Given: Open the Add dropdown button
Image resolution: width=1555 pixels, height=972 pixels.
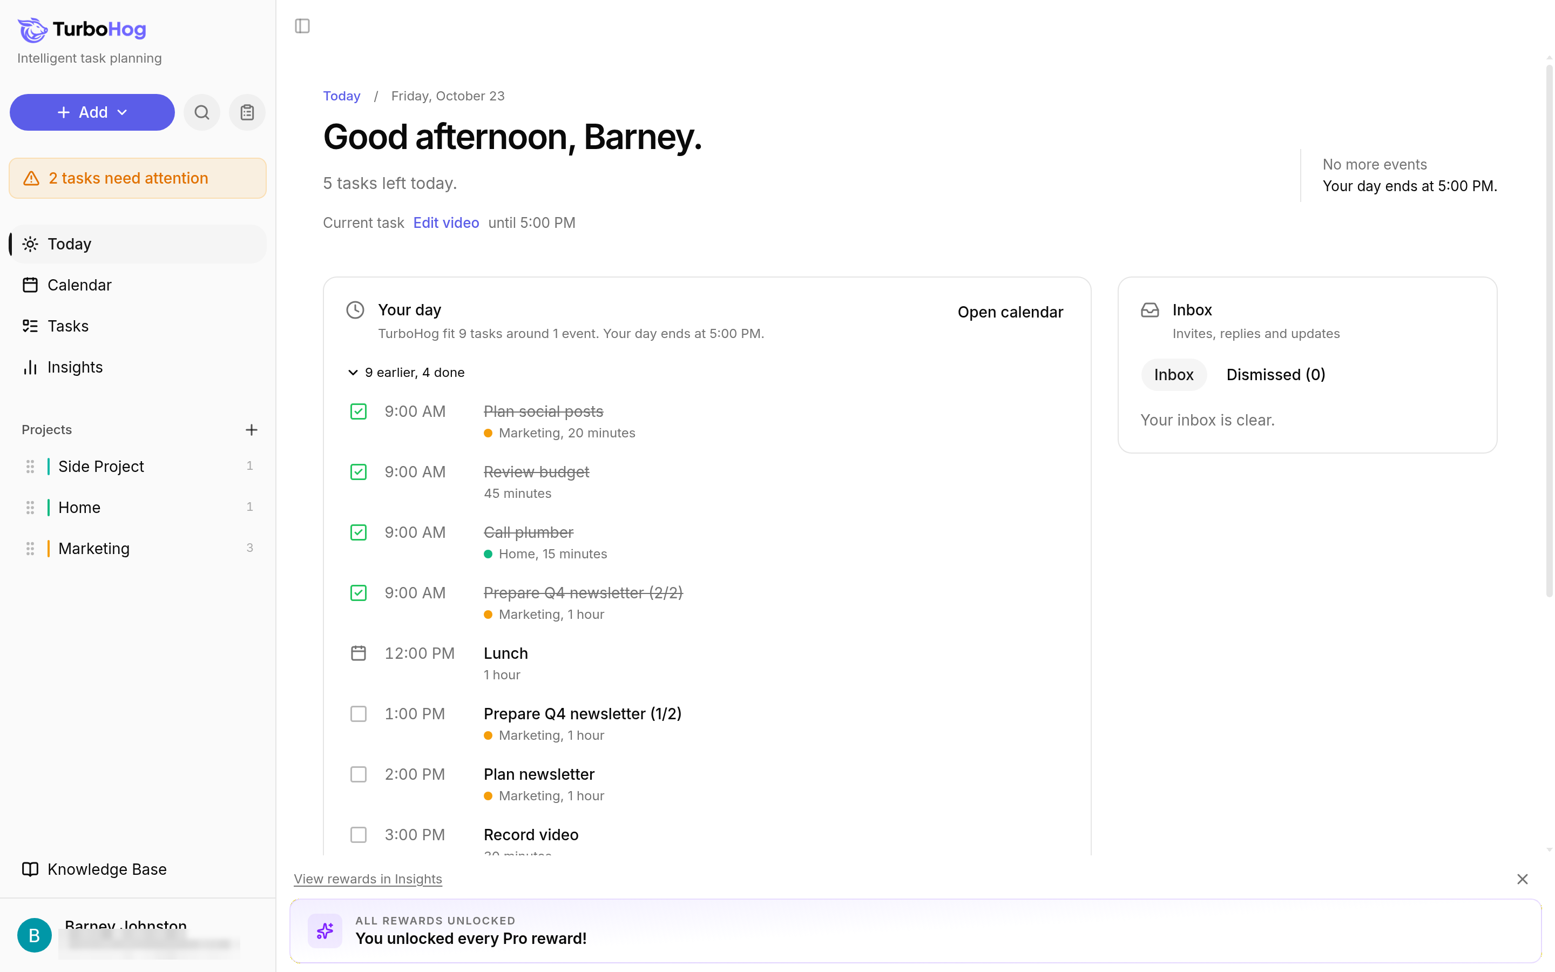Looking at the screenshot, I should [x=92, y=112].
